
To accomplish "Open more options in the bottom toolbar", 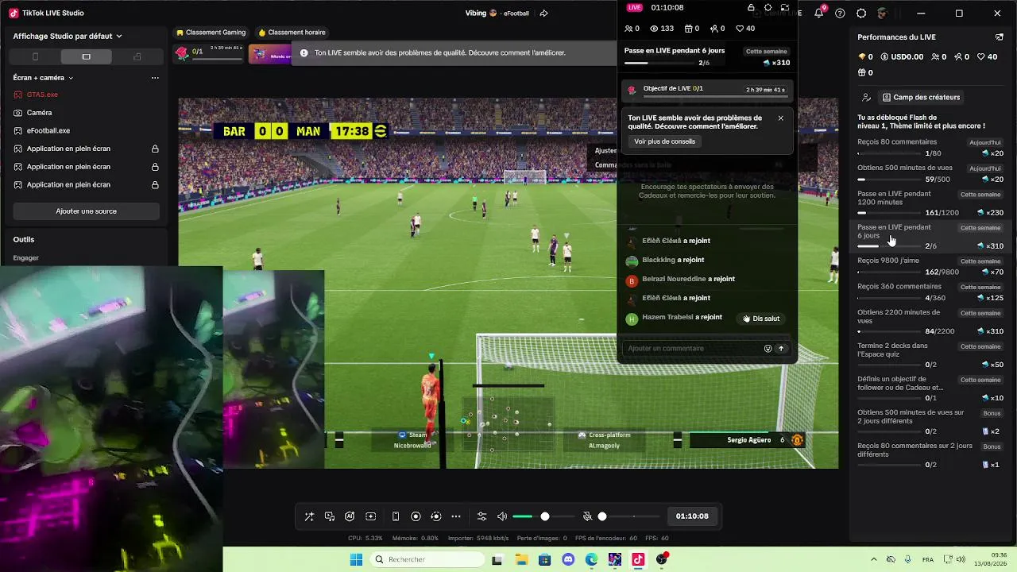I will pos(456,516).
